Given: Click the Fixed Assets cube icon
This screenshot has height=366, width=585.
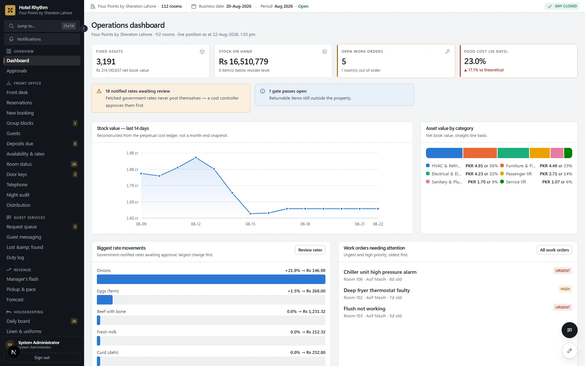Looking at the screenshot, I should coord(202,52).
